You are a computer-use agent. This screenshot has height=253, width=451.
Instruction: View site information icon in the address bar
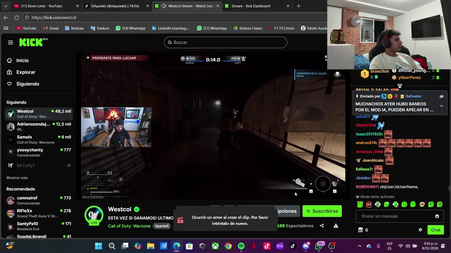click(x=27, y=18)
